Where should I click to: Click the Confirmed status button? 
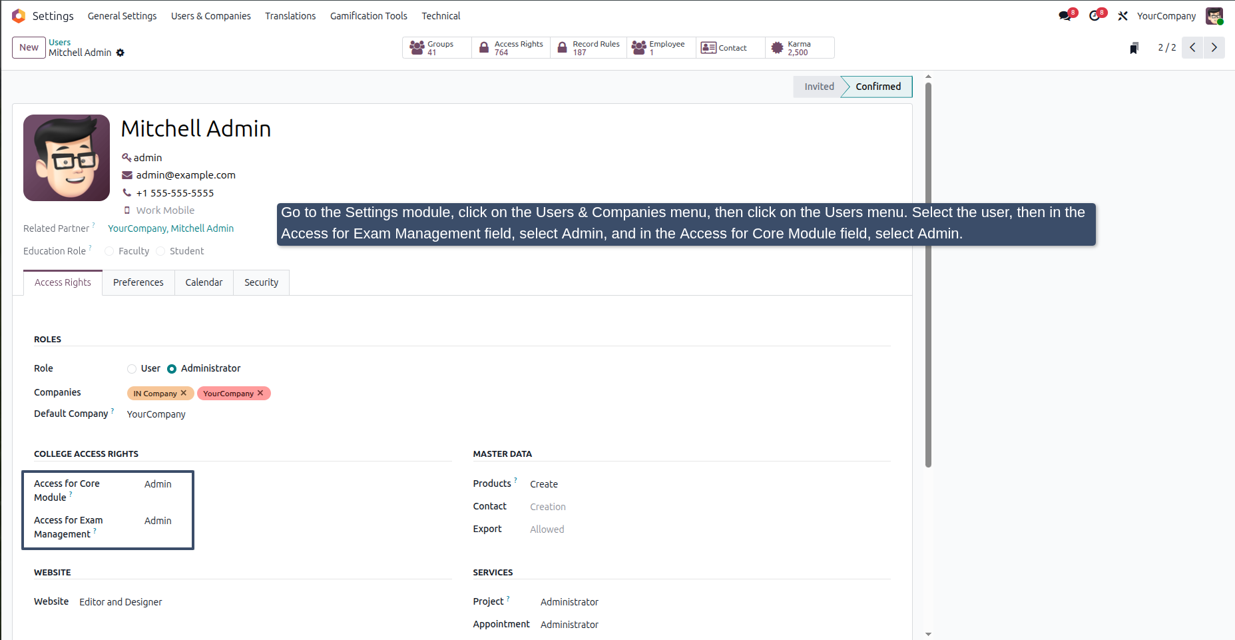tap(878, 87)
